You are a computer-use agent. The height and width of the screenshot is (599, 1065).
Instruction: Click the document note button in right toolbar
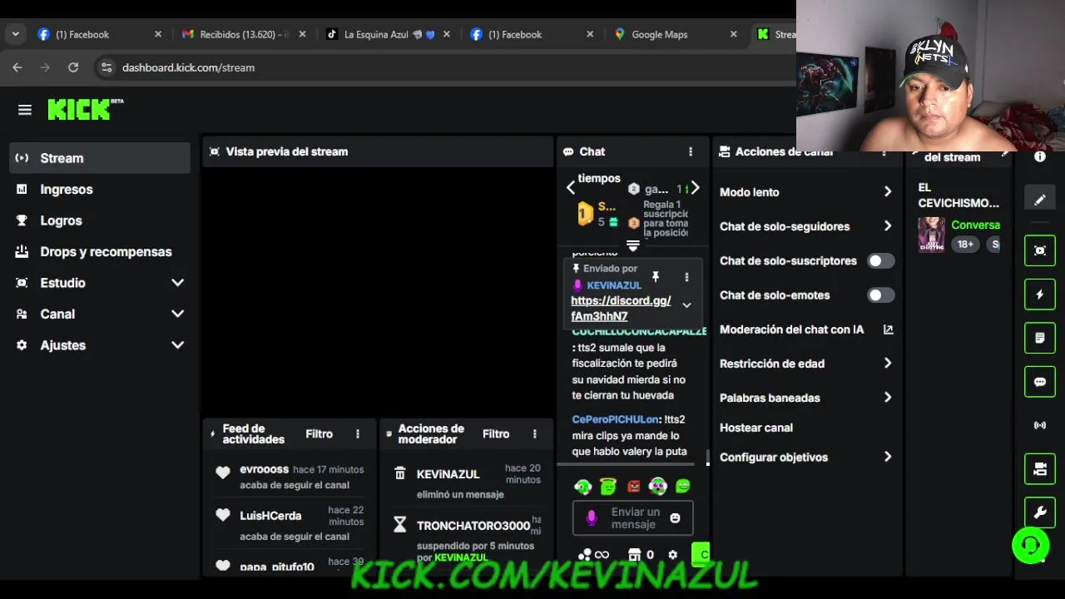pyautogui.click(x=1039, y=338)
